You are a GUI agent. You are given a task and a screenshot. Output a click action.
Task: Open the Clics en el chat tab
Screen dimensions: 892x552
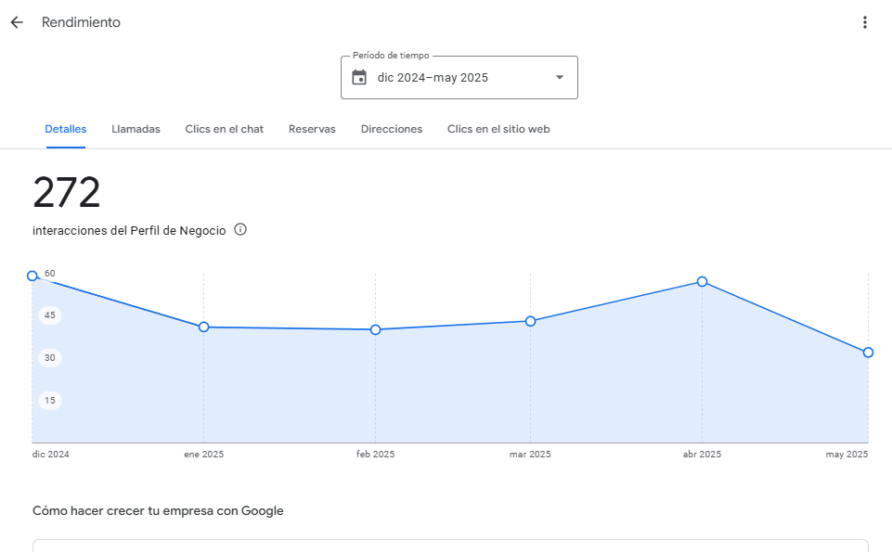click(224, 129)
